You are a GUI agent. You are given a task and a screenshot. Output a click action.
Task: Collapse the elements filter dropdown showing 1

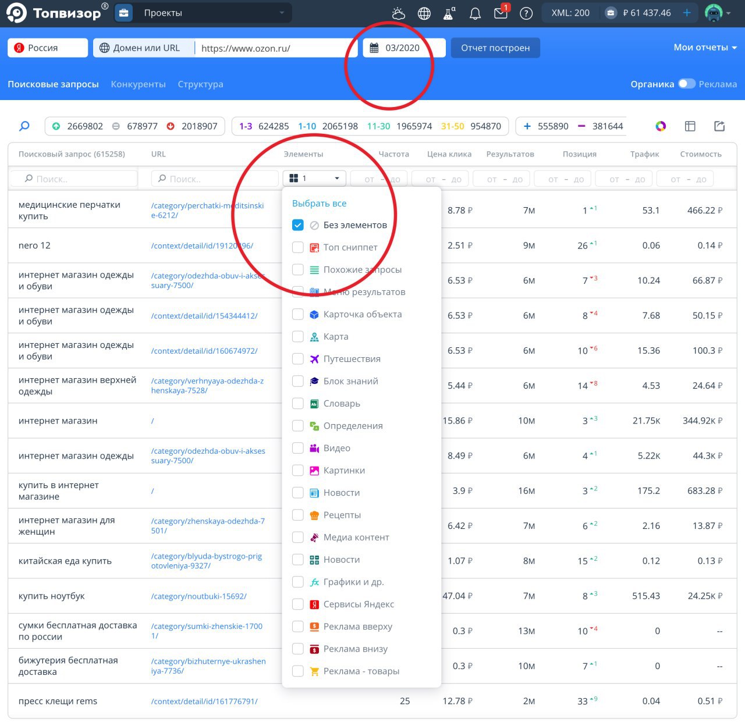point(314,178)
